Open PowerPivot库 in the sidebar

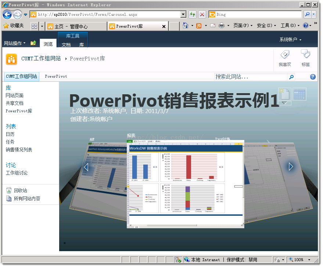19,111
